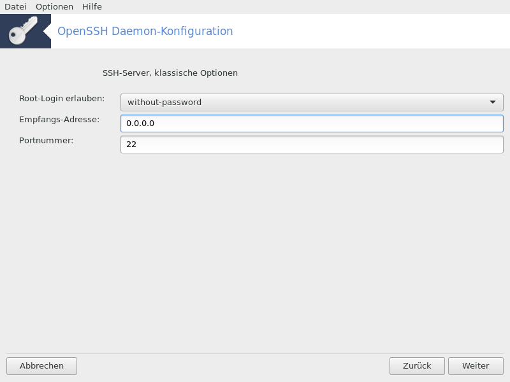Go back using the Zurück button
The image size is (510, 382).
coord(417,366)
